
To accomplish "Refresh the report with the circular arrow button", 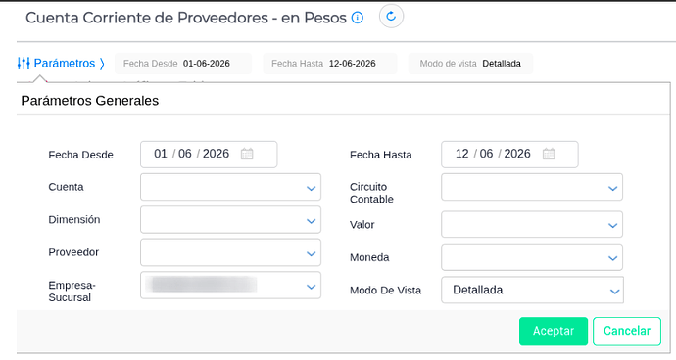I will 391,17.
